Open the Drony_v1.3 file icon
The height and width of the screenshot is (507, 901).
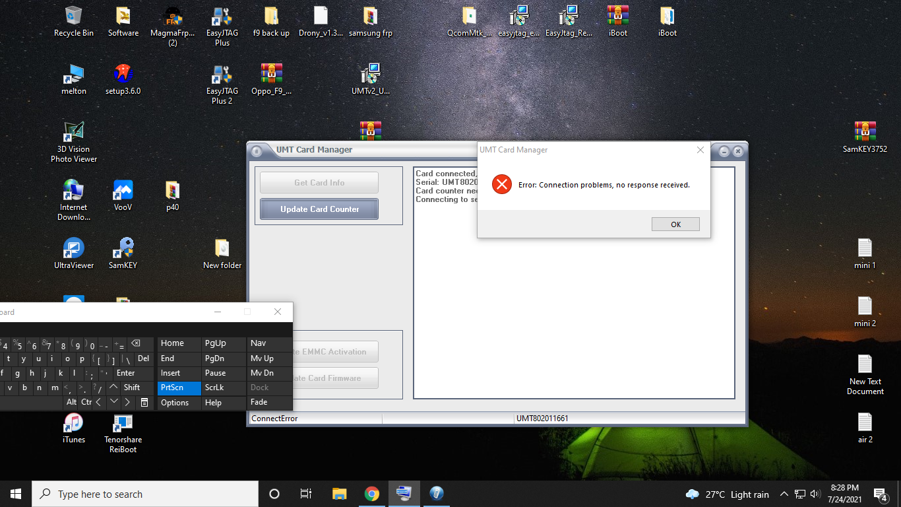(x=321, y=22)
